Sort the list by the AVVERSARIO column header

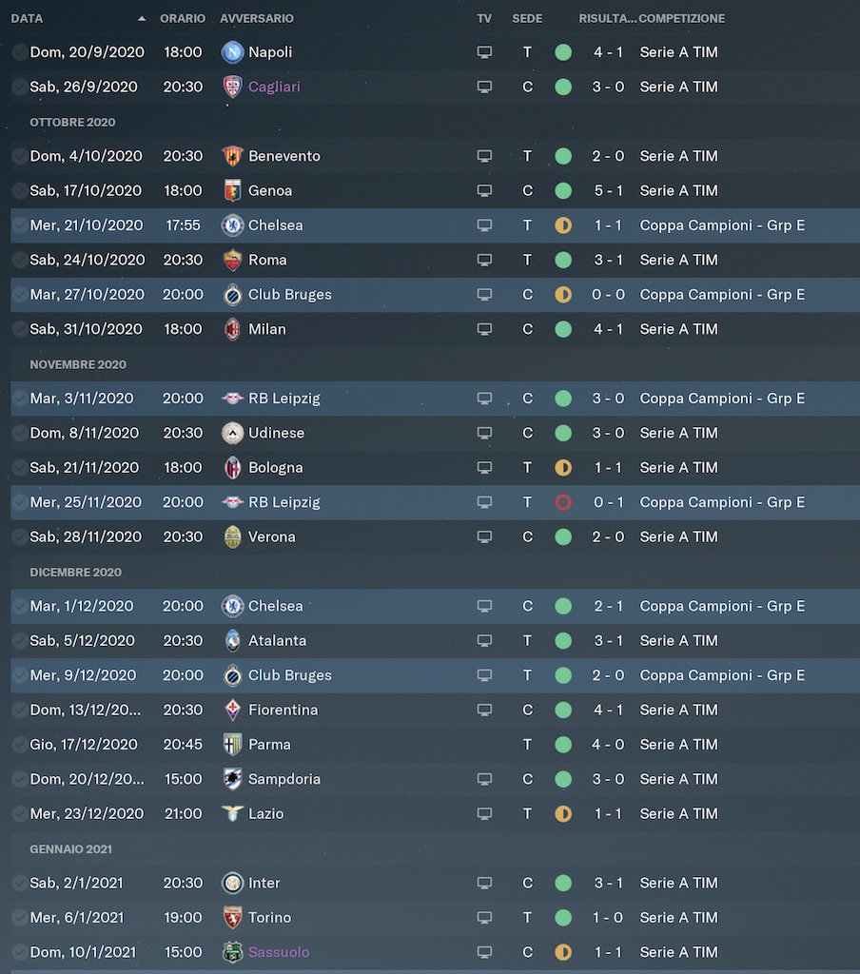coord(257,18)
